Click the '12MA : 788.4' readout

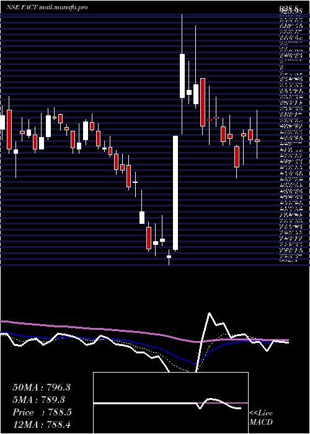(x=42, y=425)
